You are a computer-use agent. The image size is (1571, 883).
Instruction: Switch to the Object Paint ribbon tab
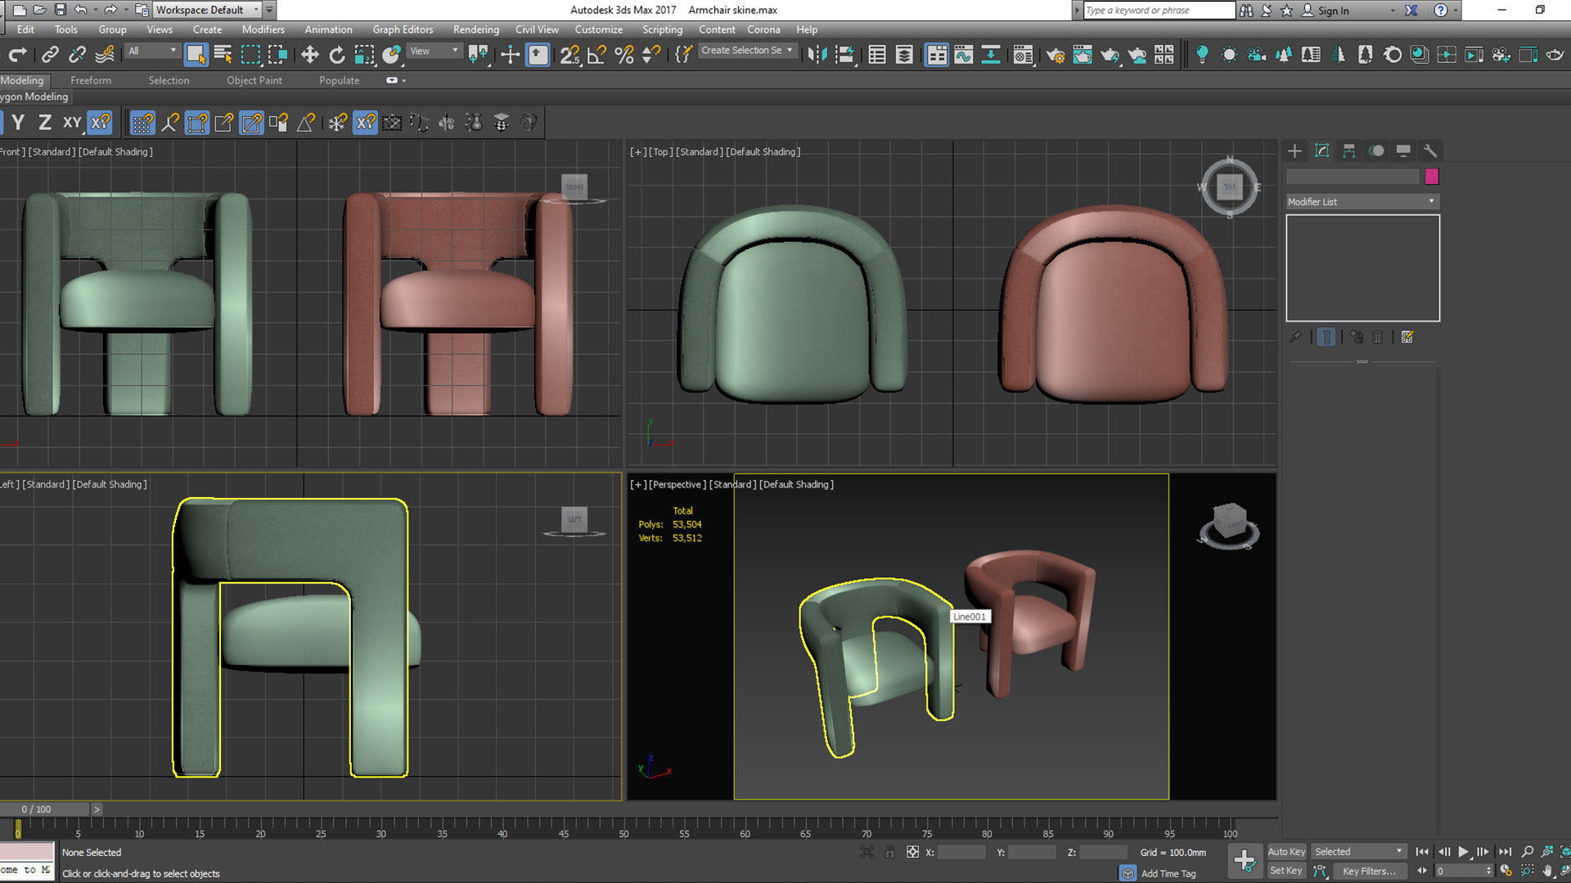(254, 80)
